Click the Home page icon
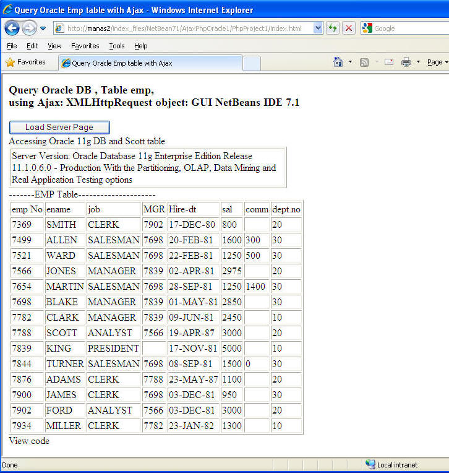Image resolution: width=449 pixels, height=473 pixels. point(338,62)
